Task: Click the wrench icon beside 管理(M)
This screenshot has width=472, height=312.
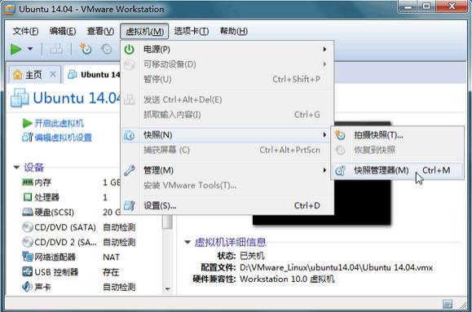Action: coord(130,170)
